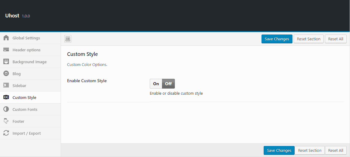This screenshot has height=157, width=350.
Task: Click the Header options card icon
Action: click(x=6, y=50)
